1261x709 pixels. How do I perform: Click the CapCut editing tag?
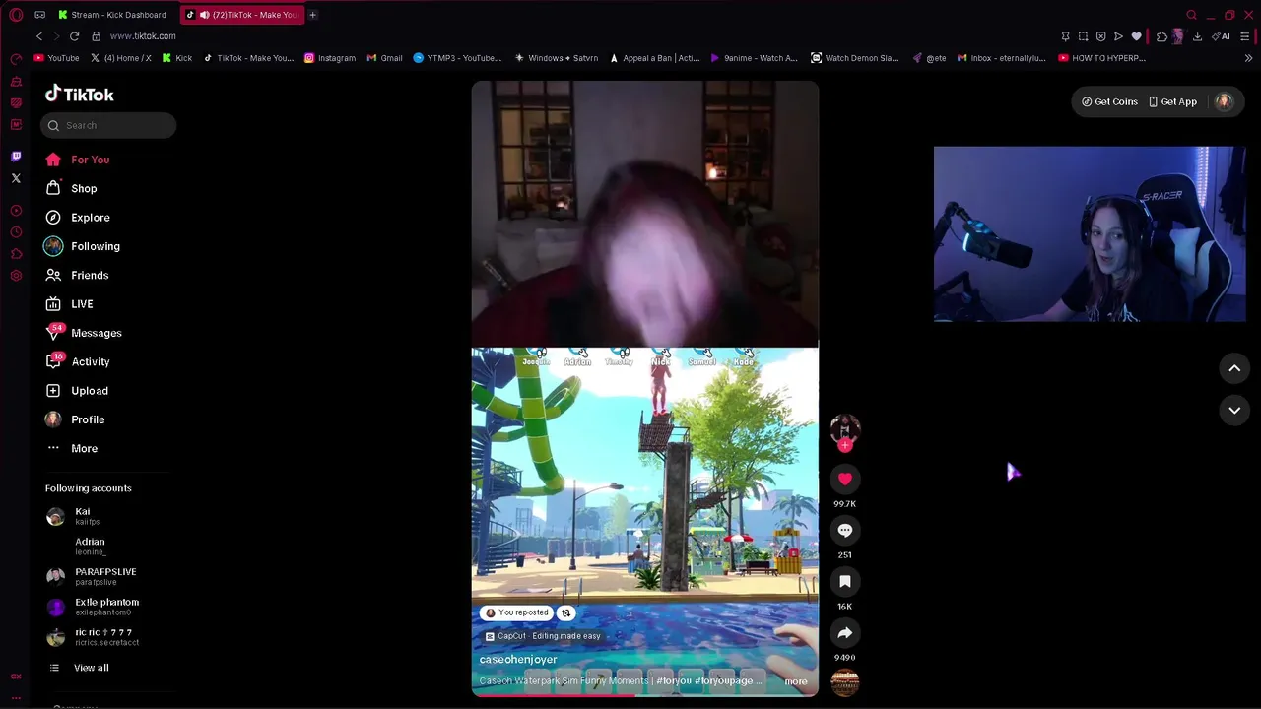(541, 636)
